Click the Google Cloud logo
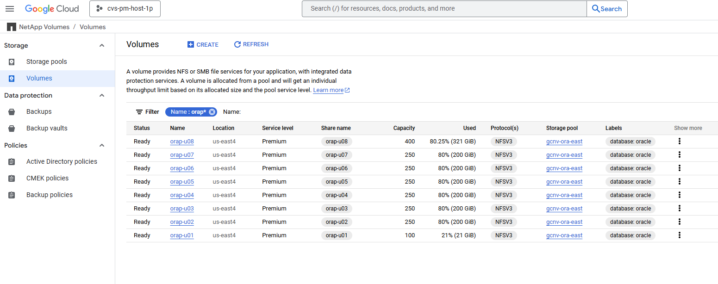718x284 pixels. (x=52, y=9)
